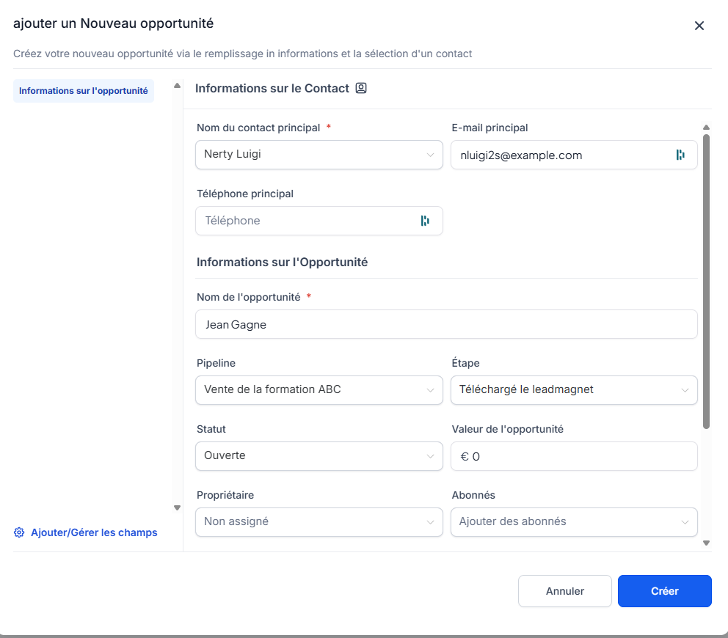728x638 pixels.
Task: Open the Ajouter/Gérer les champs link
Action: (x=94, y=532)
